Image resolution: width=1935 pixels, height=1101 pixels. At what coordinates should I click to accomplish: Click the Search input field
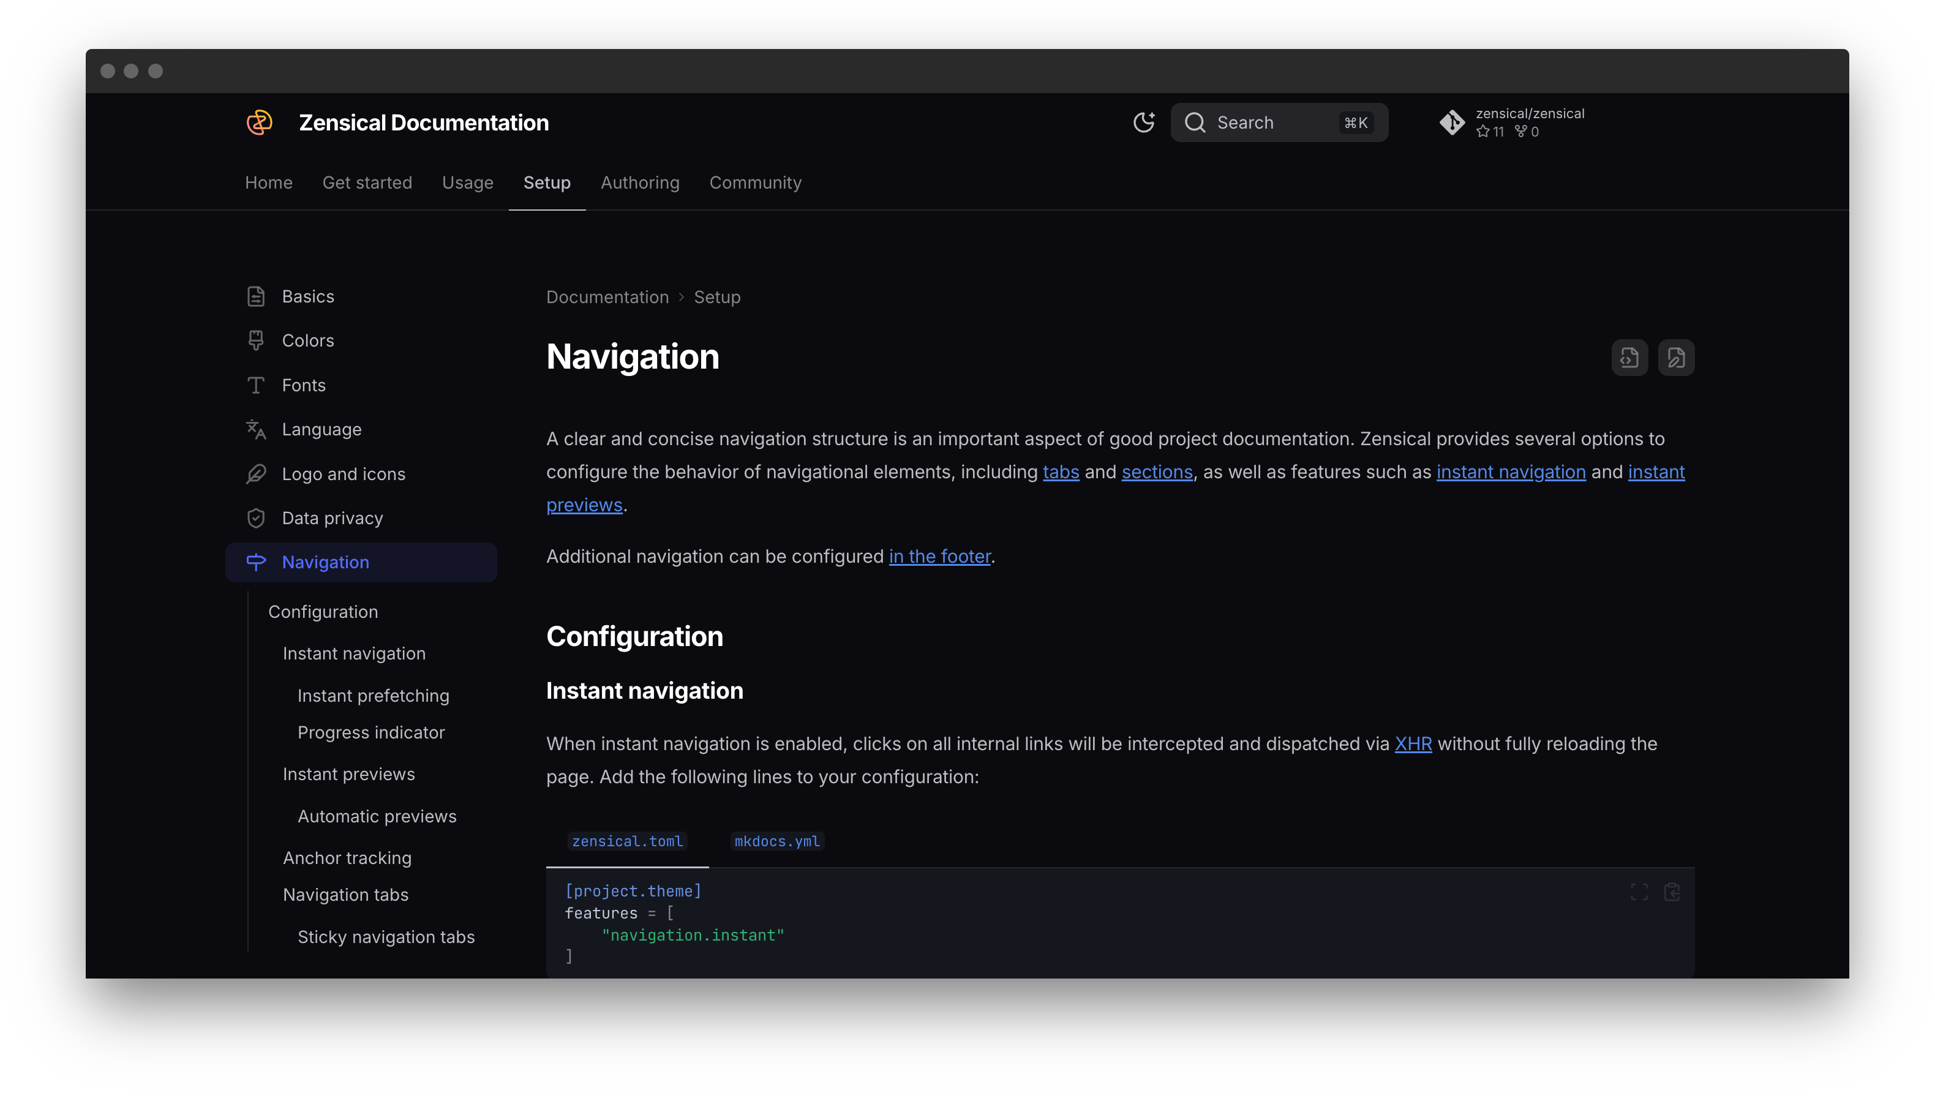[1278, 122]
